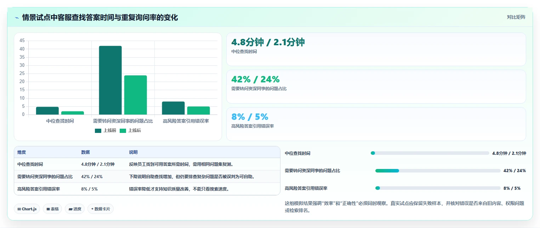Select the Chart.js chip
Image resolution: width=540 pixels, height=228 pixels.
coord(27,209)
